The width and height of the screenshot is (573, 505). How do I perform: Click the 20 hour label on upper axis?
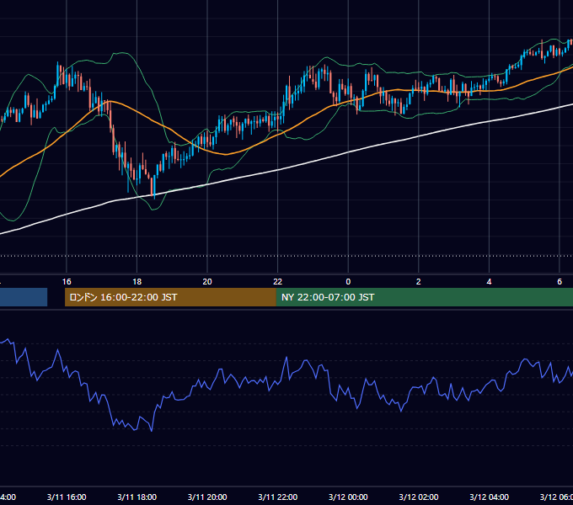pos(207,282)
